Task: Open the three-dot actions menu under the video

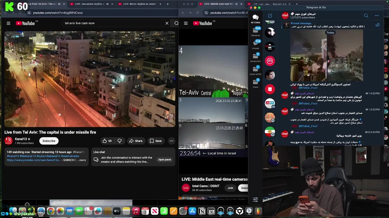Action: 171,141
